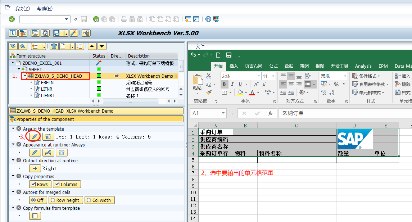Toggle Bold formatting in Excel
This screenshot has width=412, height=222.
[x=224, y=84]
